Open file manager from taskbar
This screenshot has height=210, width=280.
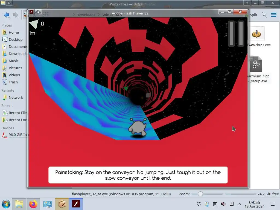click(x=19, y=204)
